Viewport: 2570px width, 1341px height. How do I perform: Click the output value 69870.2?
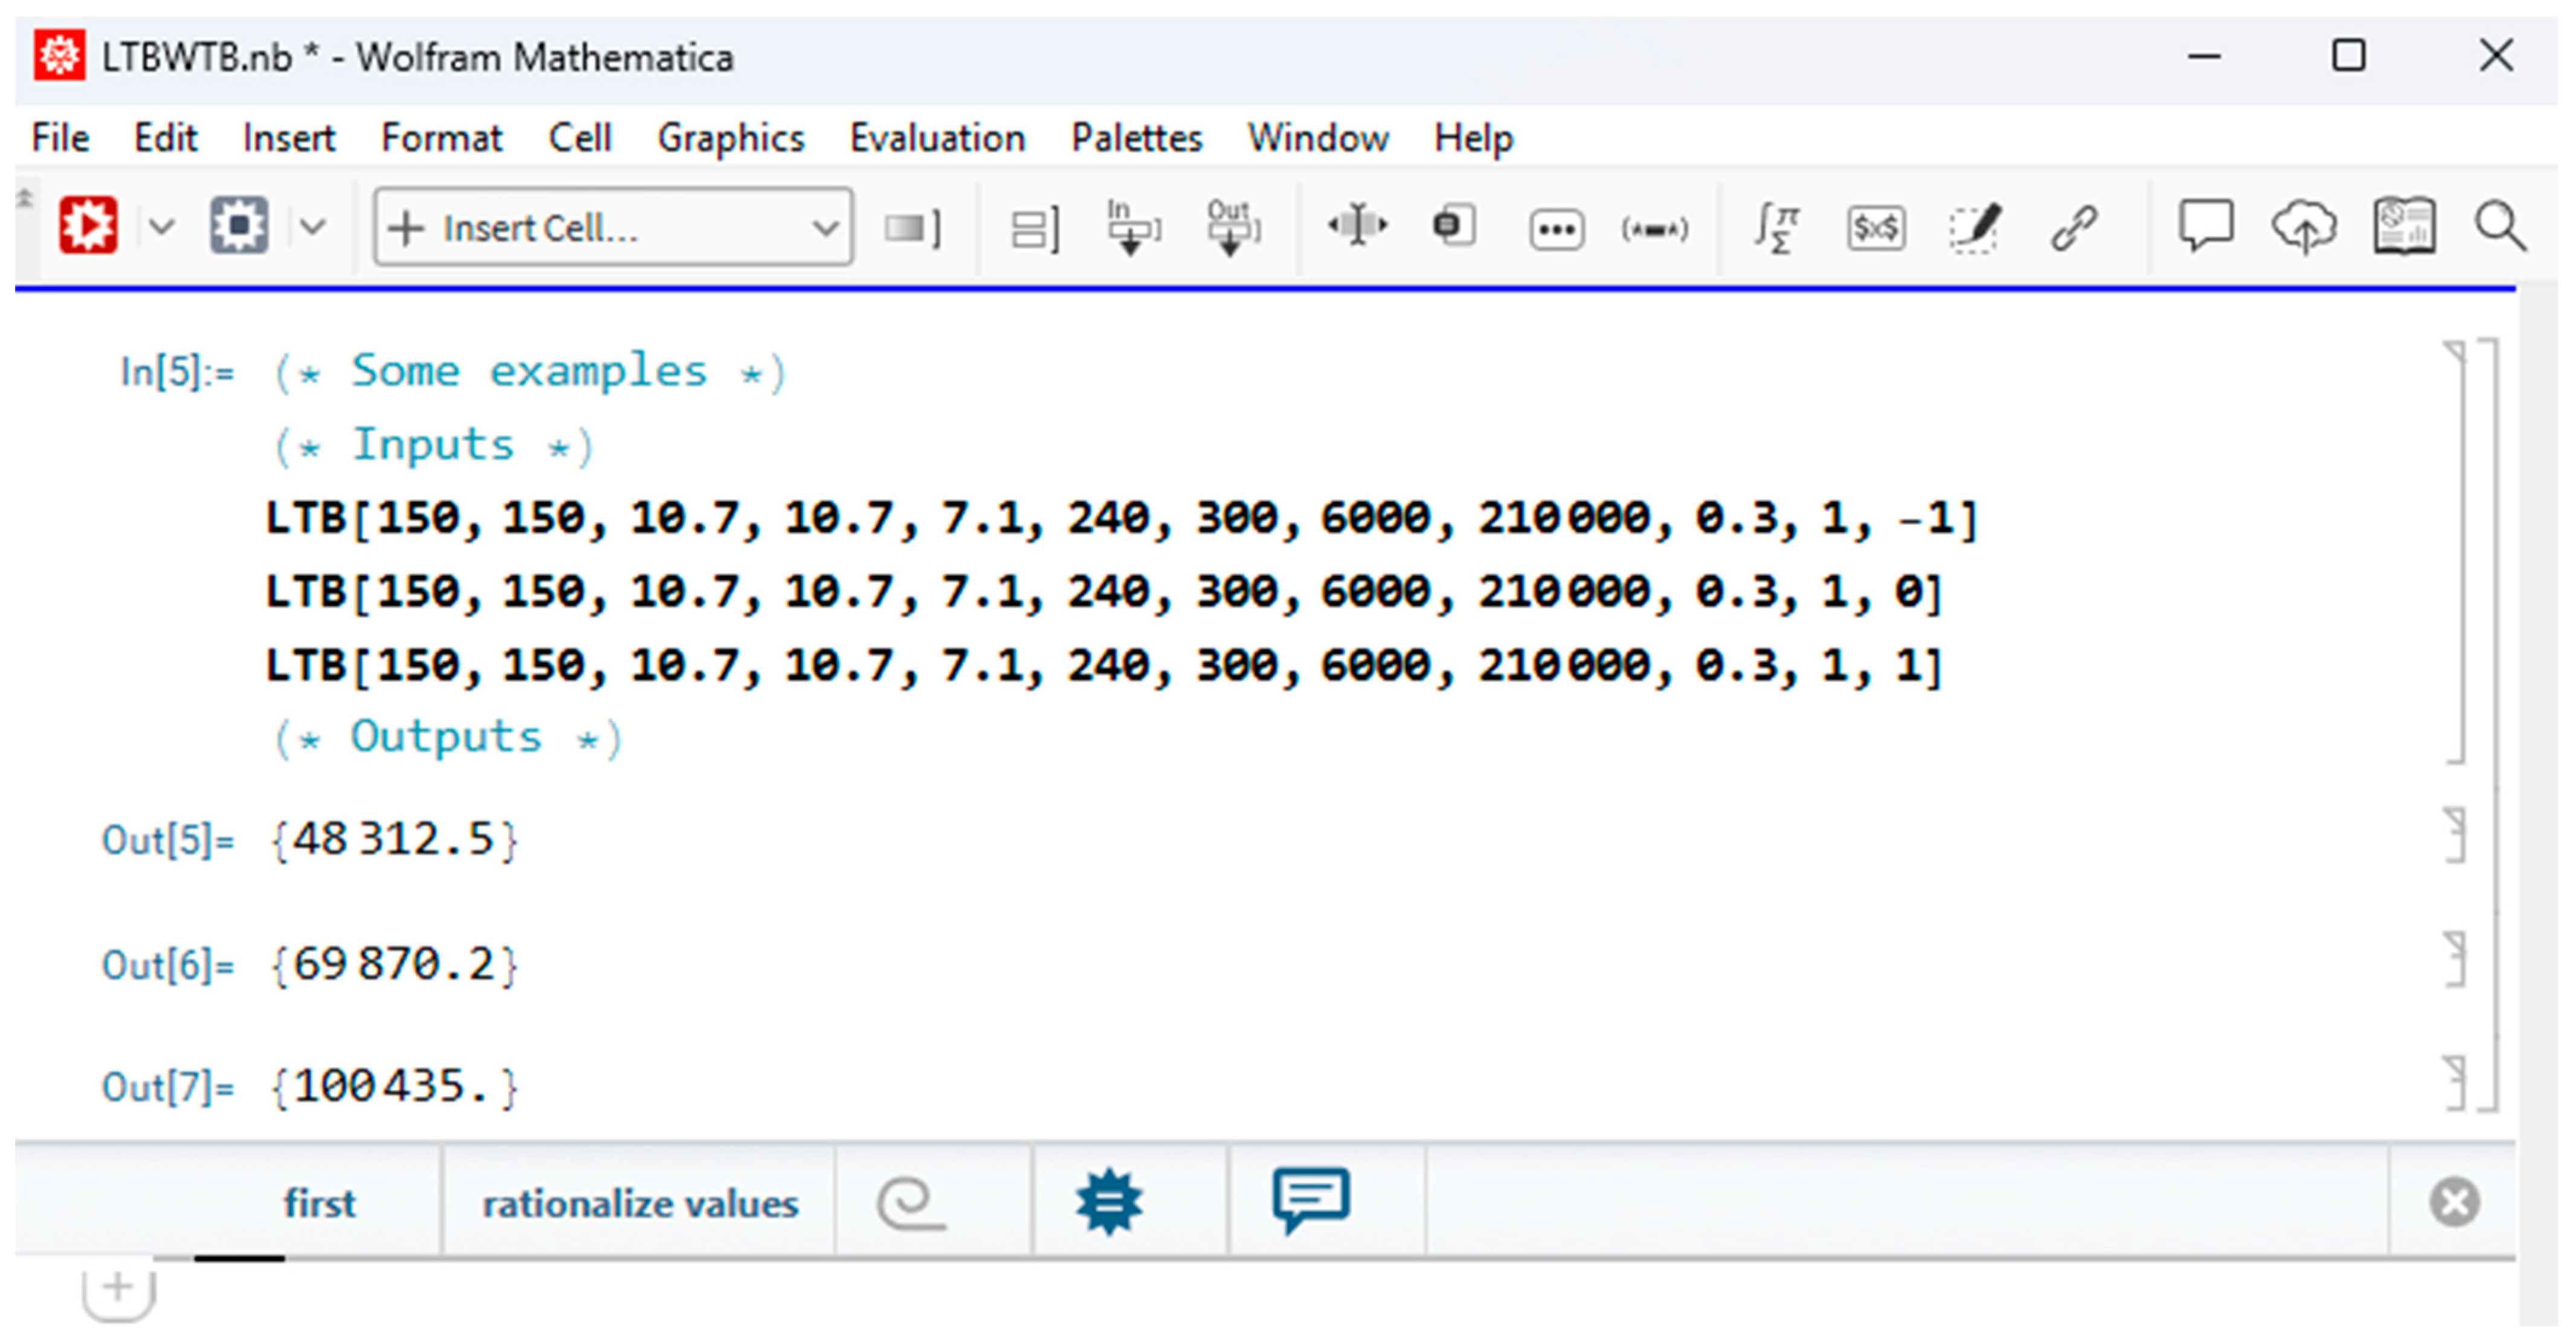[x=394, y=964]
